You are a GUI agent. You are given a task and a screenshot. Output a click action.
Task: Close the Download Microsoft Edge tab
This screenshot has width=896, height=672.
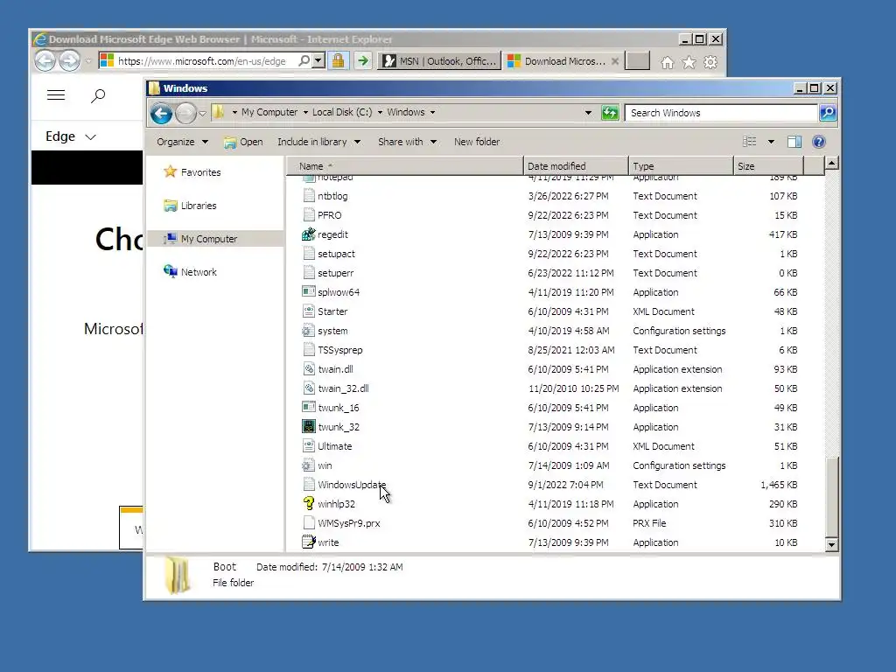pos(615,61)
